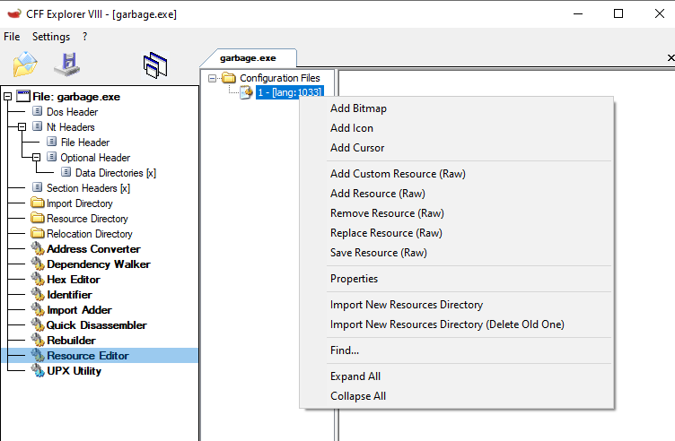Click the Address Converter tool icon
The height and width of the screenshot is (441, 675).
pyautogui.click(x=38, y=248)
